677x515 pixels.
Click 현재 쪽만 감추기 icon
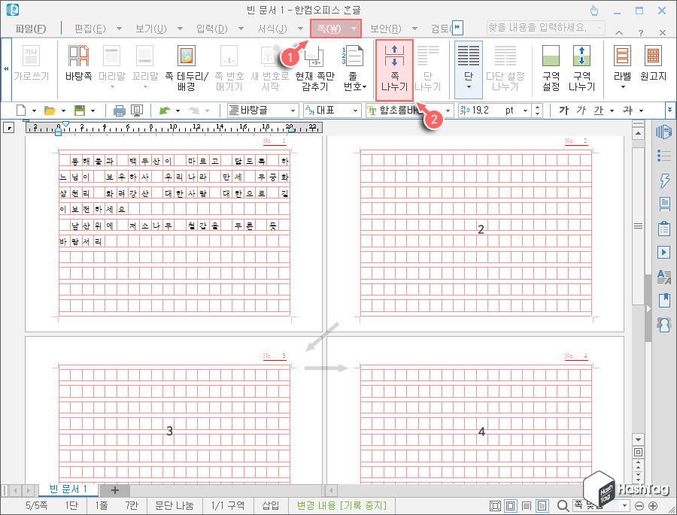[314, 56]
